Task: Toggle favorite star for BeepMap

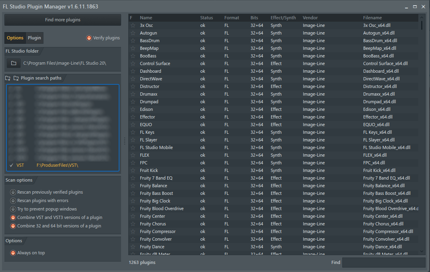Action: [133, 49]
